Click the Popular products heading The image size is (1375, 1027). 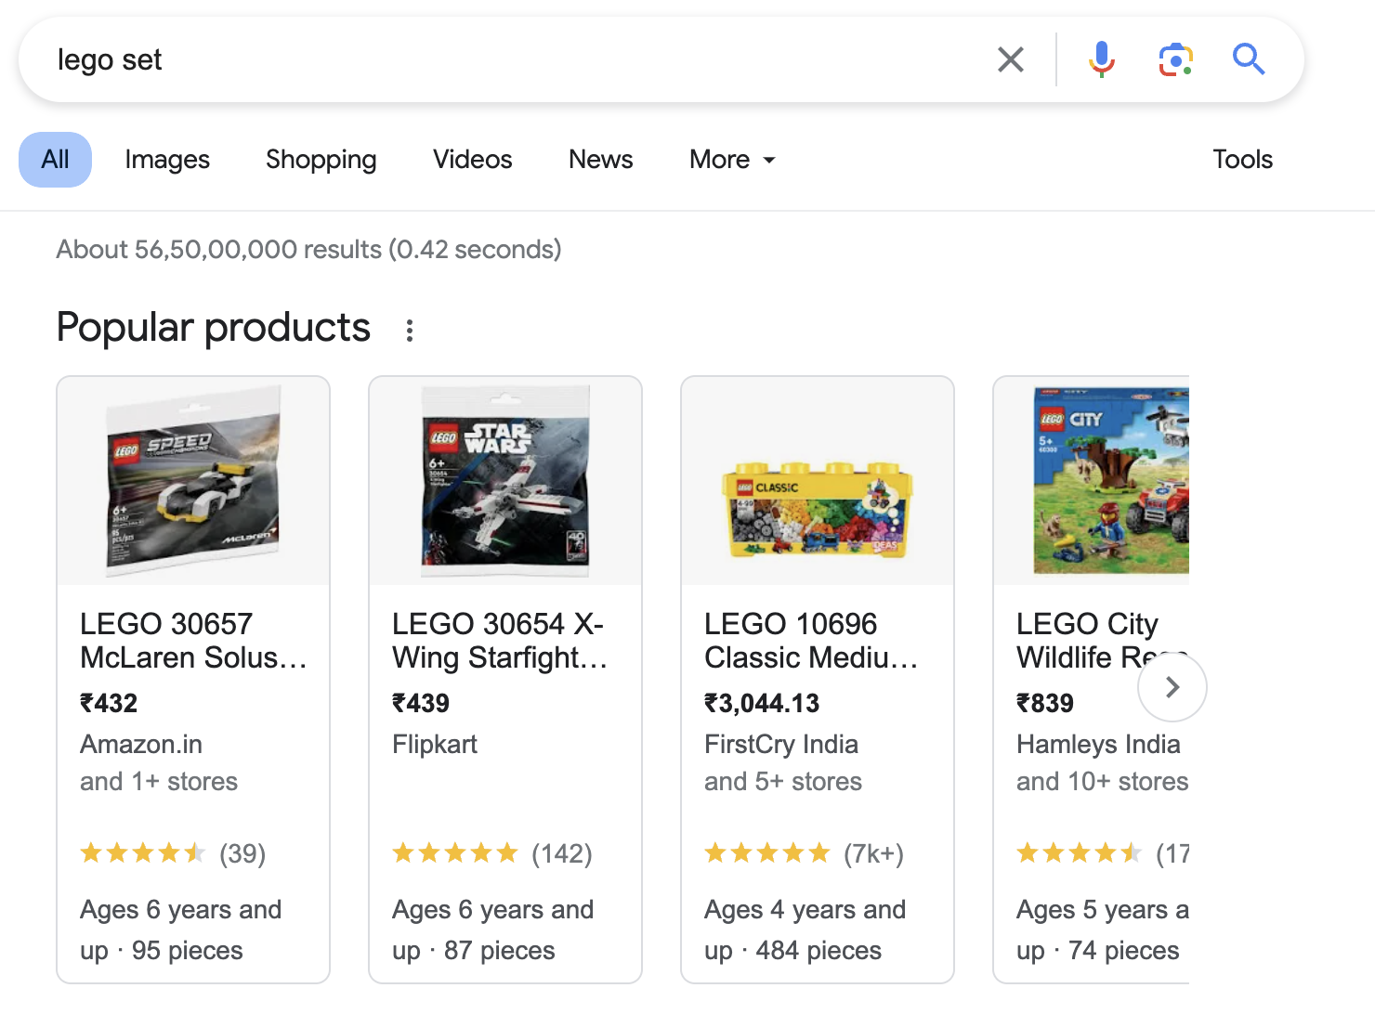pos(214,328)
